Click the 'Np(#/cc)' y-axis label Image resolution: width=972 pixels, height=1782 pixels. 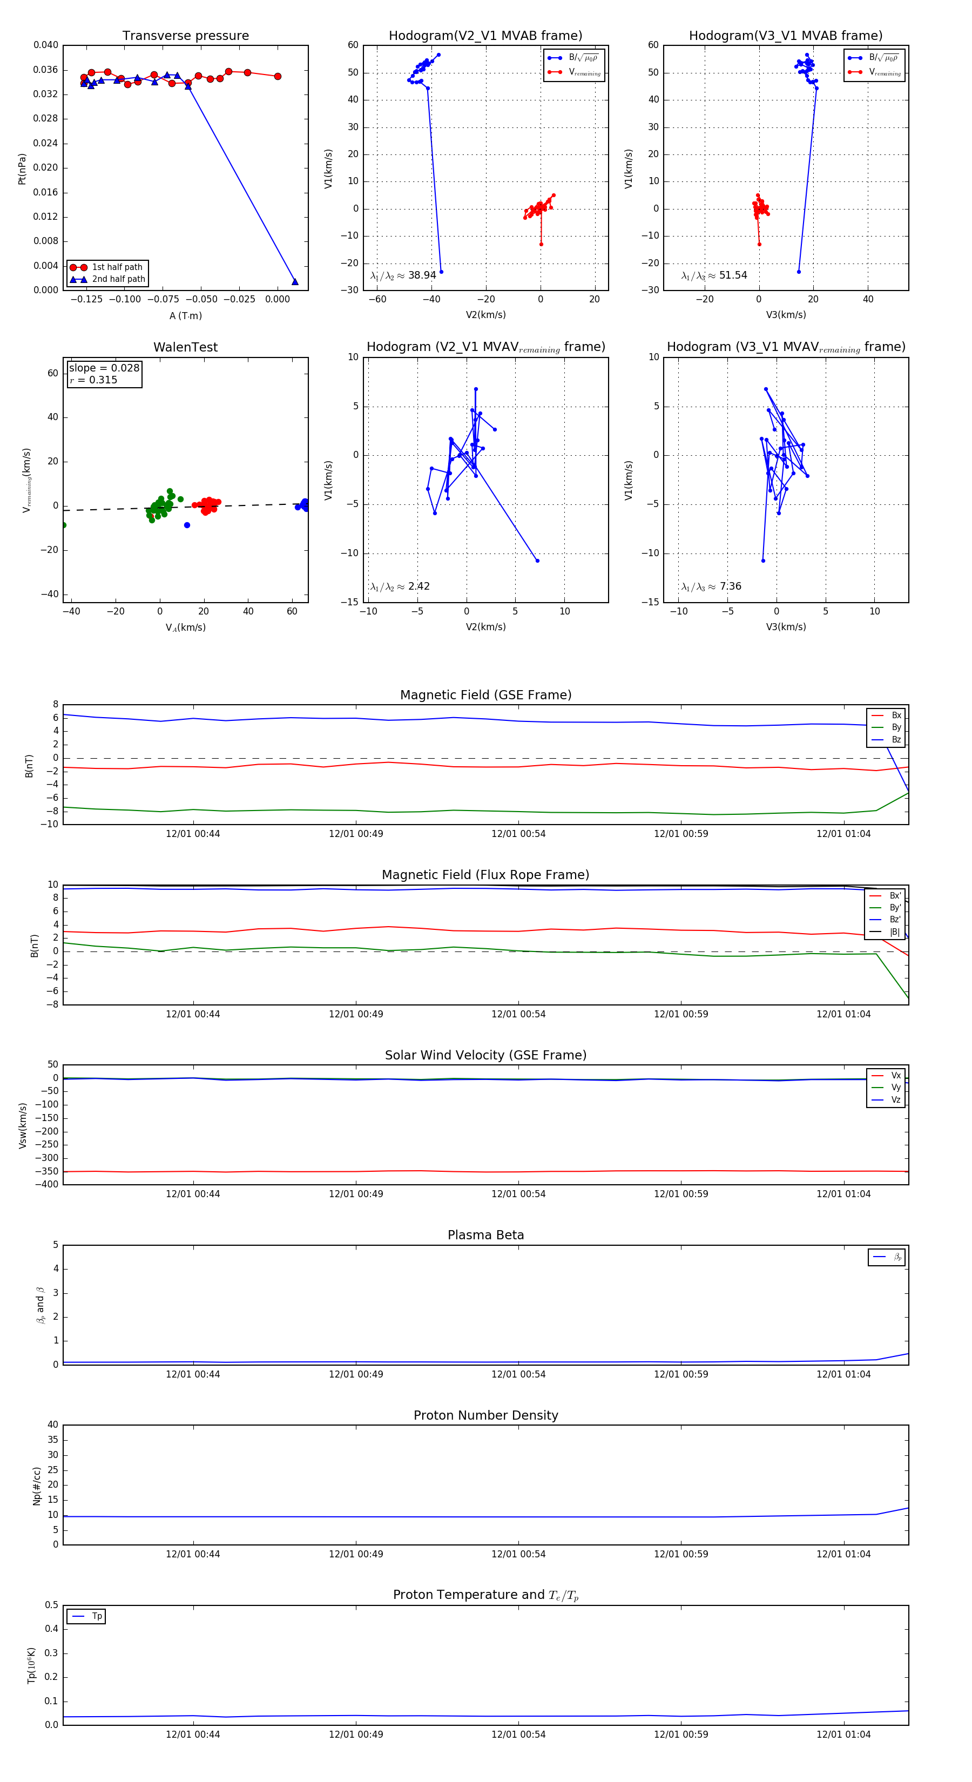click(x=37, y=1485)
